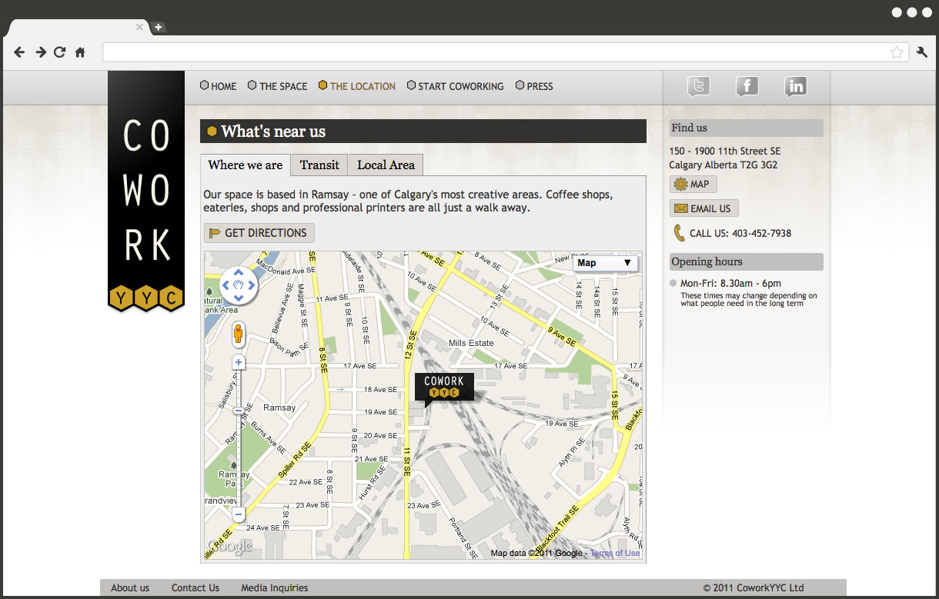Zoom out on map with minus button
The width and height of the screenshot is (939, 599).
coord(239,514)
